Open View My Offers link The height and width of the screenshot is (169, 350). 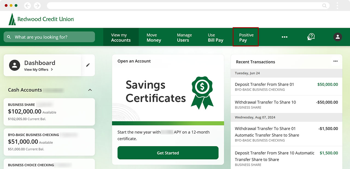click(x=39, y=70)
